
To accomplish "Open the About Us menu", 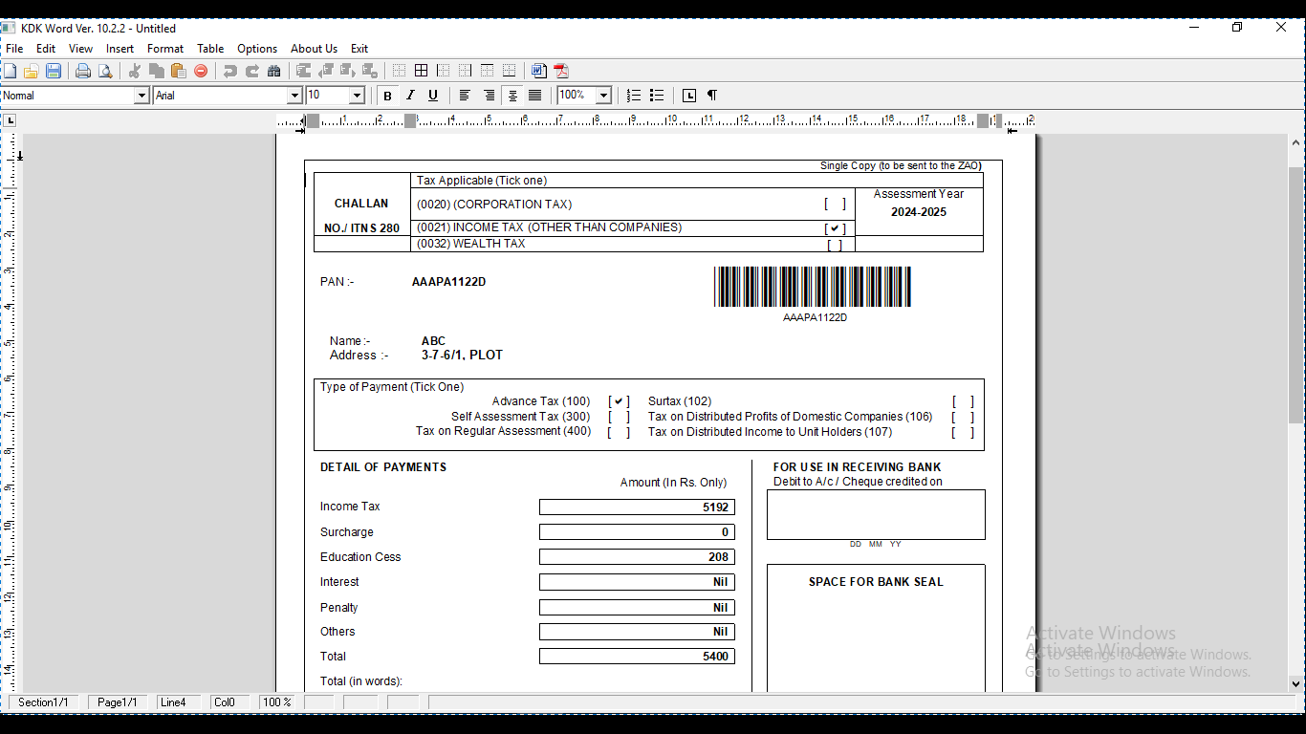I will click(314, 49).
